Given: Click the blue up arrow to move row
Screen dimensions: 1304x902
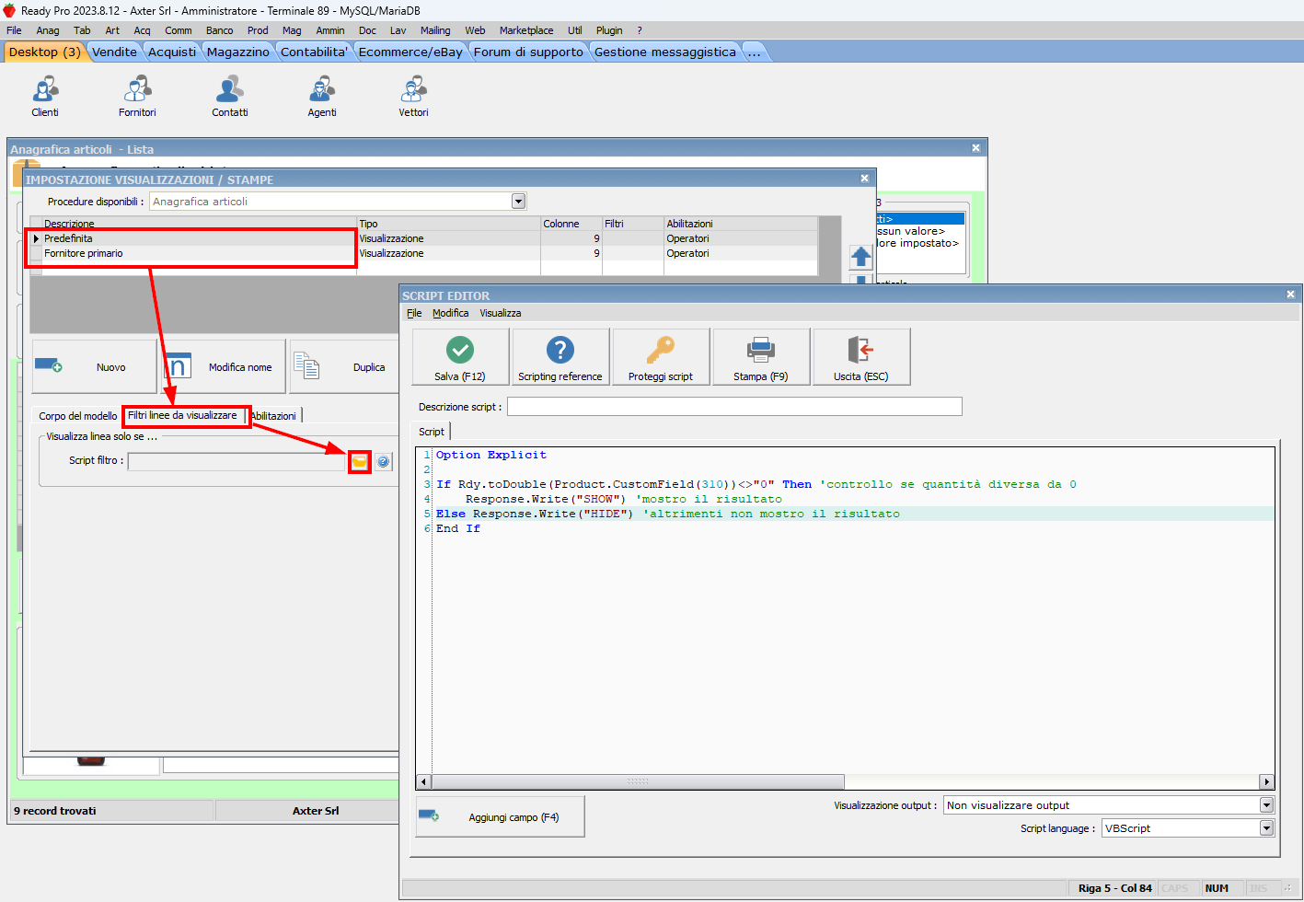Looking at the screenshot, I should tap(860, 257).
